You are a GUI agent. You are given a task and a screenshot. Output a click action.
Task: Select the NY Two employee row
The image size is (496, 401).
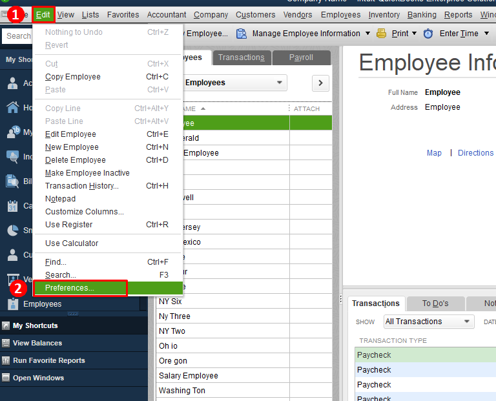(x=244, y=331)
